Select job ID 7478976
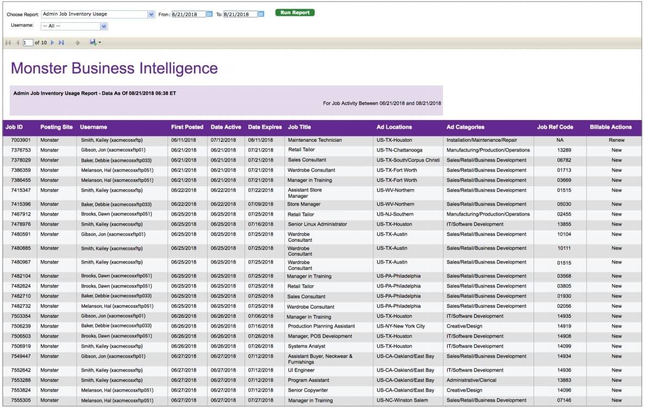Image resolution: width=645 pixels, height=408 pixels. pos(21,224)
